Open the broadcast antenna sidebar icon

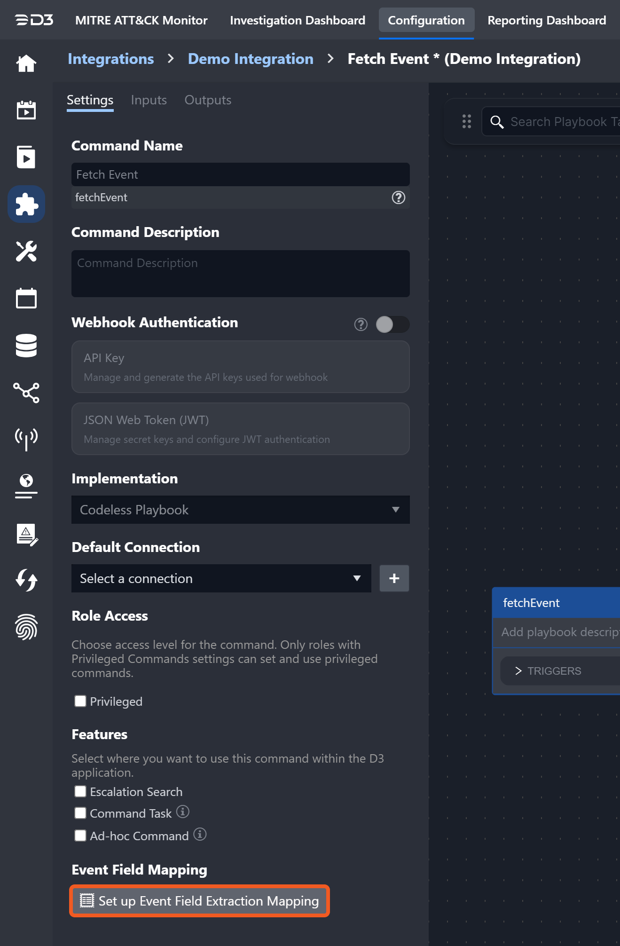pos(26,440)
